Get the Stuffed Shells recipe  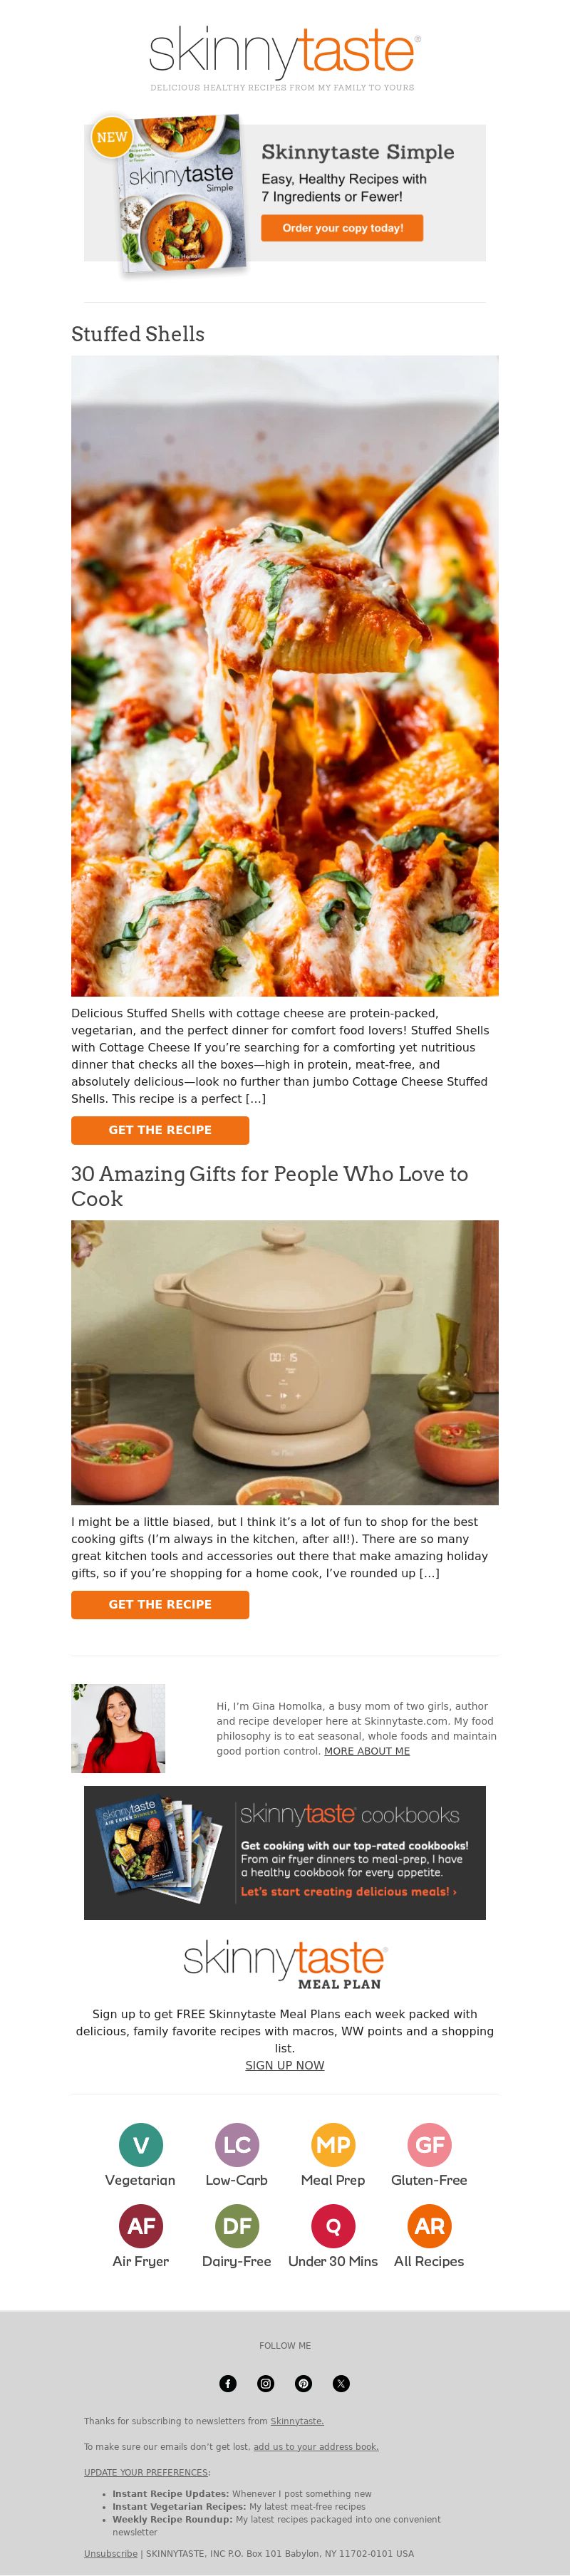pos(160,1130)
